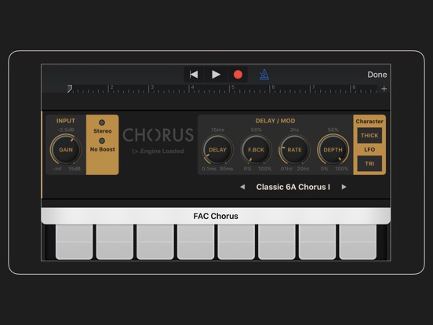Click the playhead marker at bar 1
433x325 pixels.
coord(70,89)
